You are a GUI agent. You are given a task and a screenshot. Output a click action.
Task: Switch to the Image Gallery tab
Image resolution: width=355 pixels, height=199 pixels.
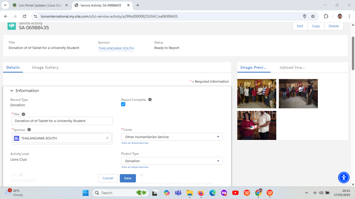[45, 67]
